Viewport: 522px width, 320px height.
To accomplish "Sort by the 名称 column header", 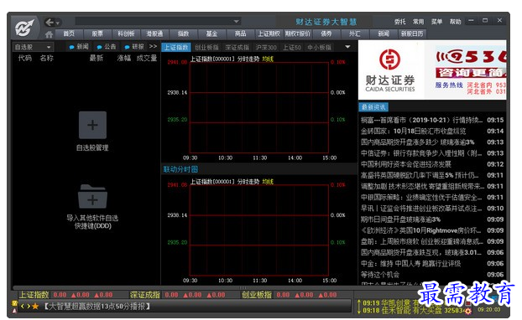I will point(47,58).
